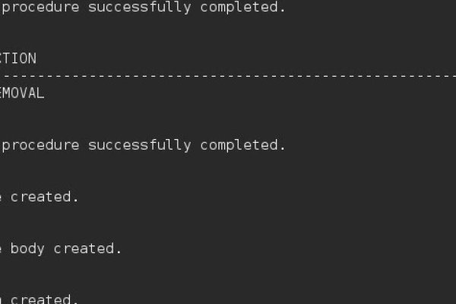This screenshot has width=456, height=304.
Task: Click "completed." in the topmost output line
Action: click(243, 8)
